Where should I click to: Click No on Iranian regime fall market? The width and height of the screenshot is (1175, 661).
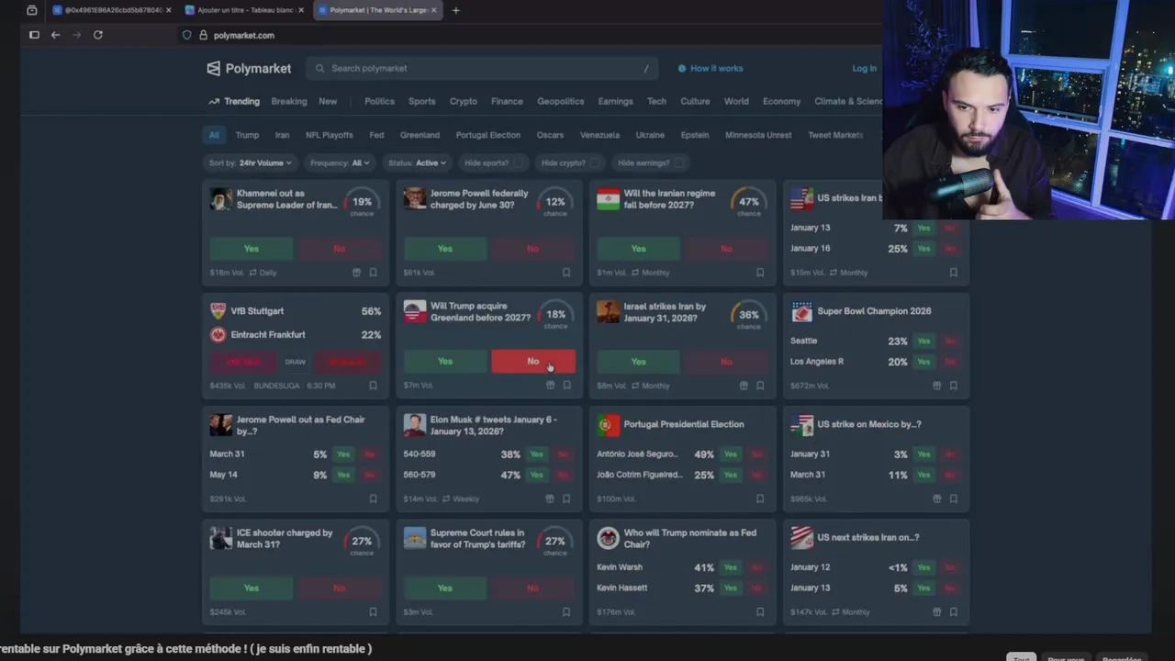[x=727, y=249]
